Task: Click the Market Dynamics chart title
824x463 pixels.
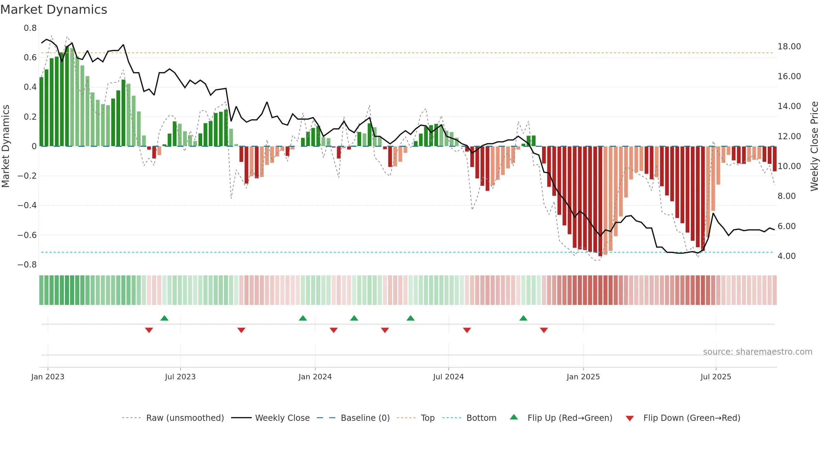Action: (54, 10)
